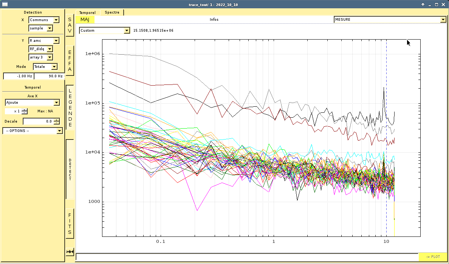Click the FITS vertical button
This screenshot has height=264, width=449.
(70, 224)
